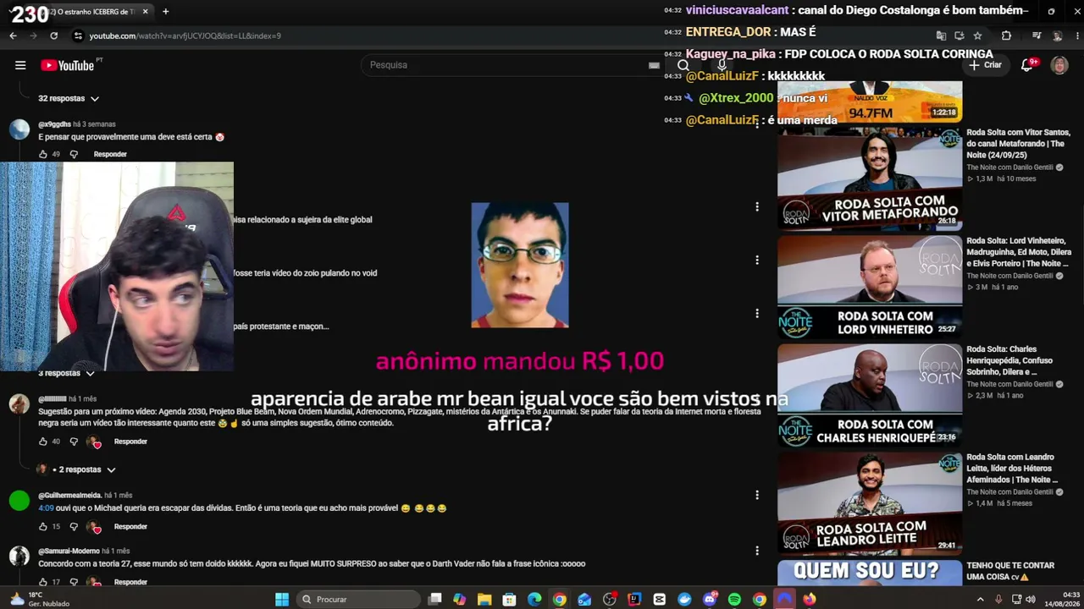This screenshot has width=1084, height=609.
Task: Open the Roda Solta Lord Vinheteiro thumbnail
Action: (x=870, y=287)
